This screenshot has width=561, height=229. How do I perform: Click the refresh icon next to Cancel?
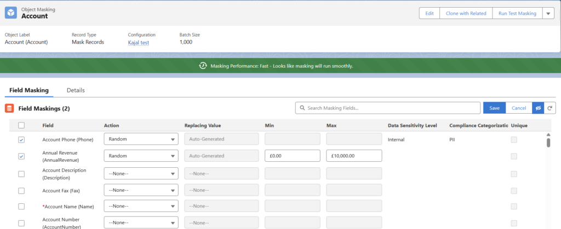[x=549, y=108]
